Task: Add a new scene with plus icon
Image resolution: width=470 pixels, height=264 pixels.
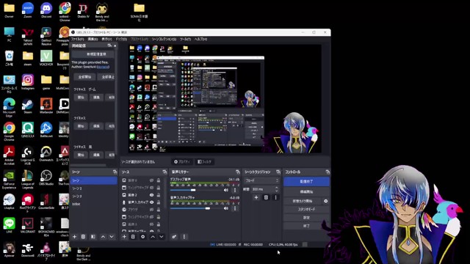Action: coord(75,237)
